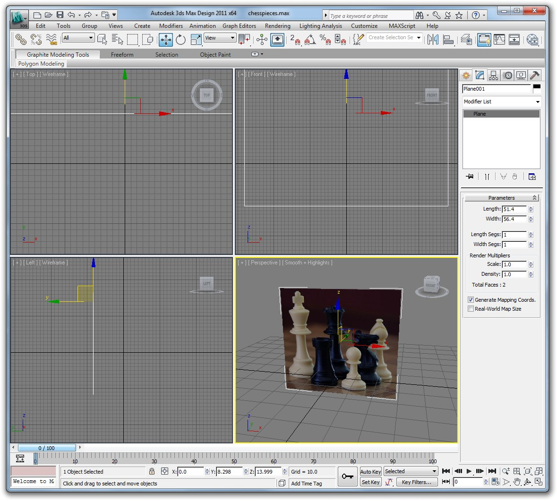
Task: Switch to the Freeform tab
Action: pos(122,55)
